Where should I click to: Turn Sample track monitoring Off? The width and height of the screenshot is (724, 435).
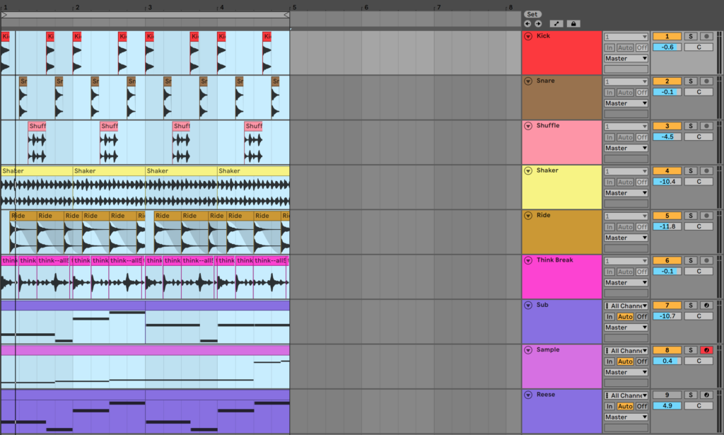[641, 361]
